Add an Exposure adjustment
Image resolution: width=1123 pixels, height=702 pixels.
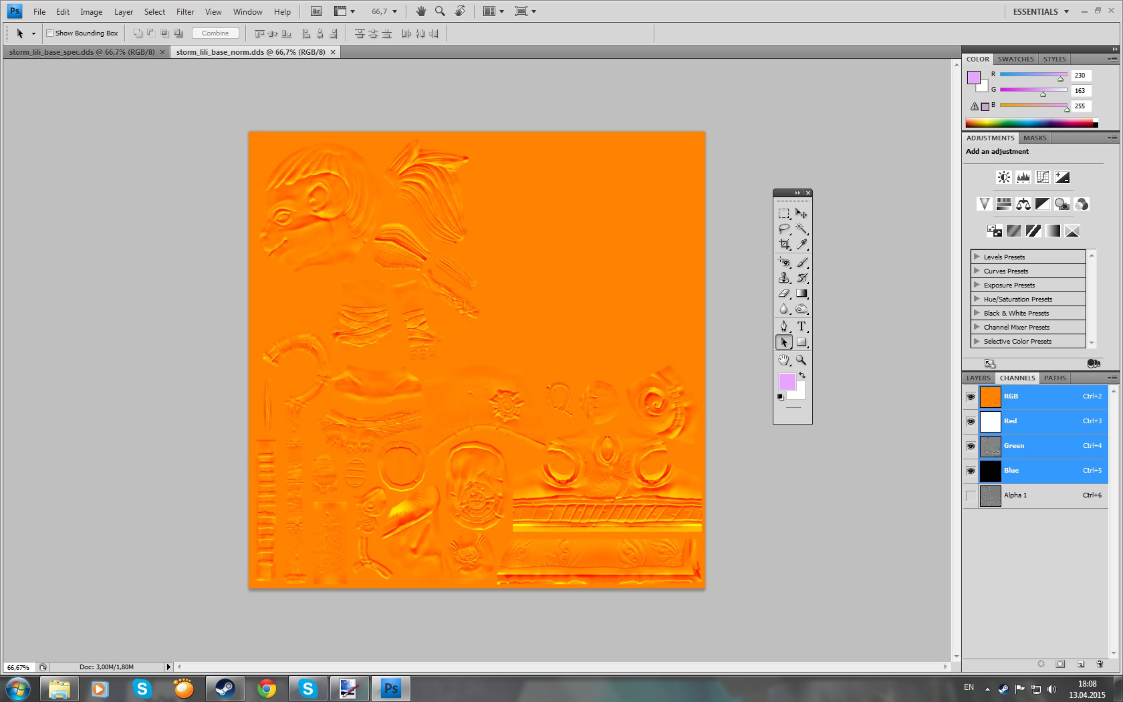[x=1062, y=177]
